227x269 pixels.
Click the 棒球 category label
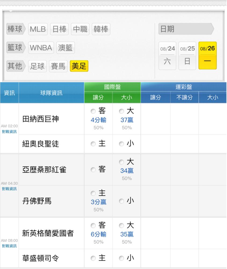(x=16, y=29)
